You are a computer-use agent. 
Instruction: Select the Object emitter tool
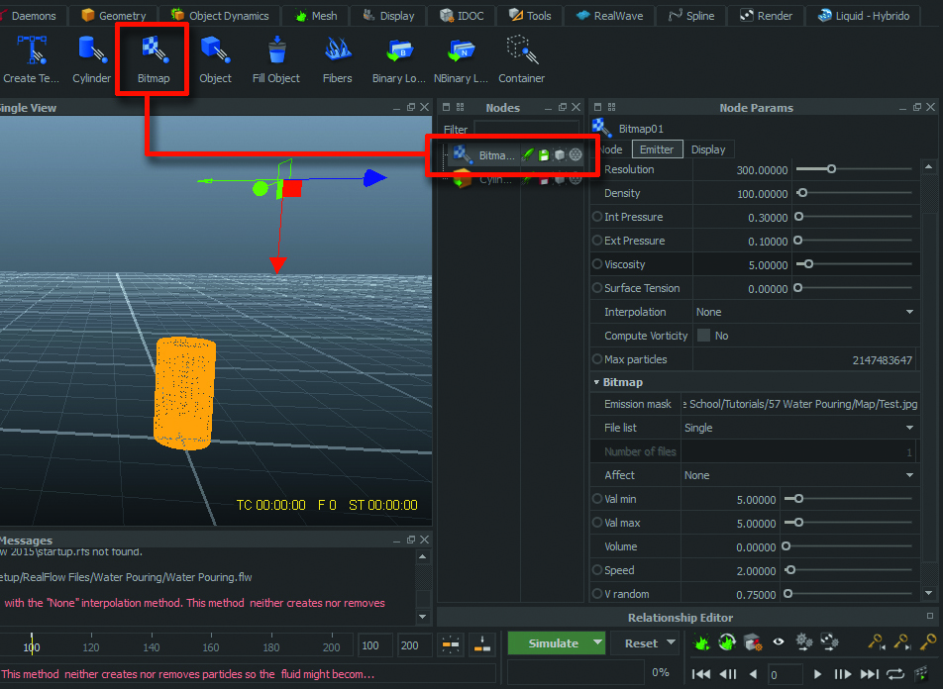[215, 59]
